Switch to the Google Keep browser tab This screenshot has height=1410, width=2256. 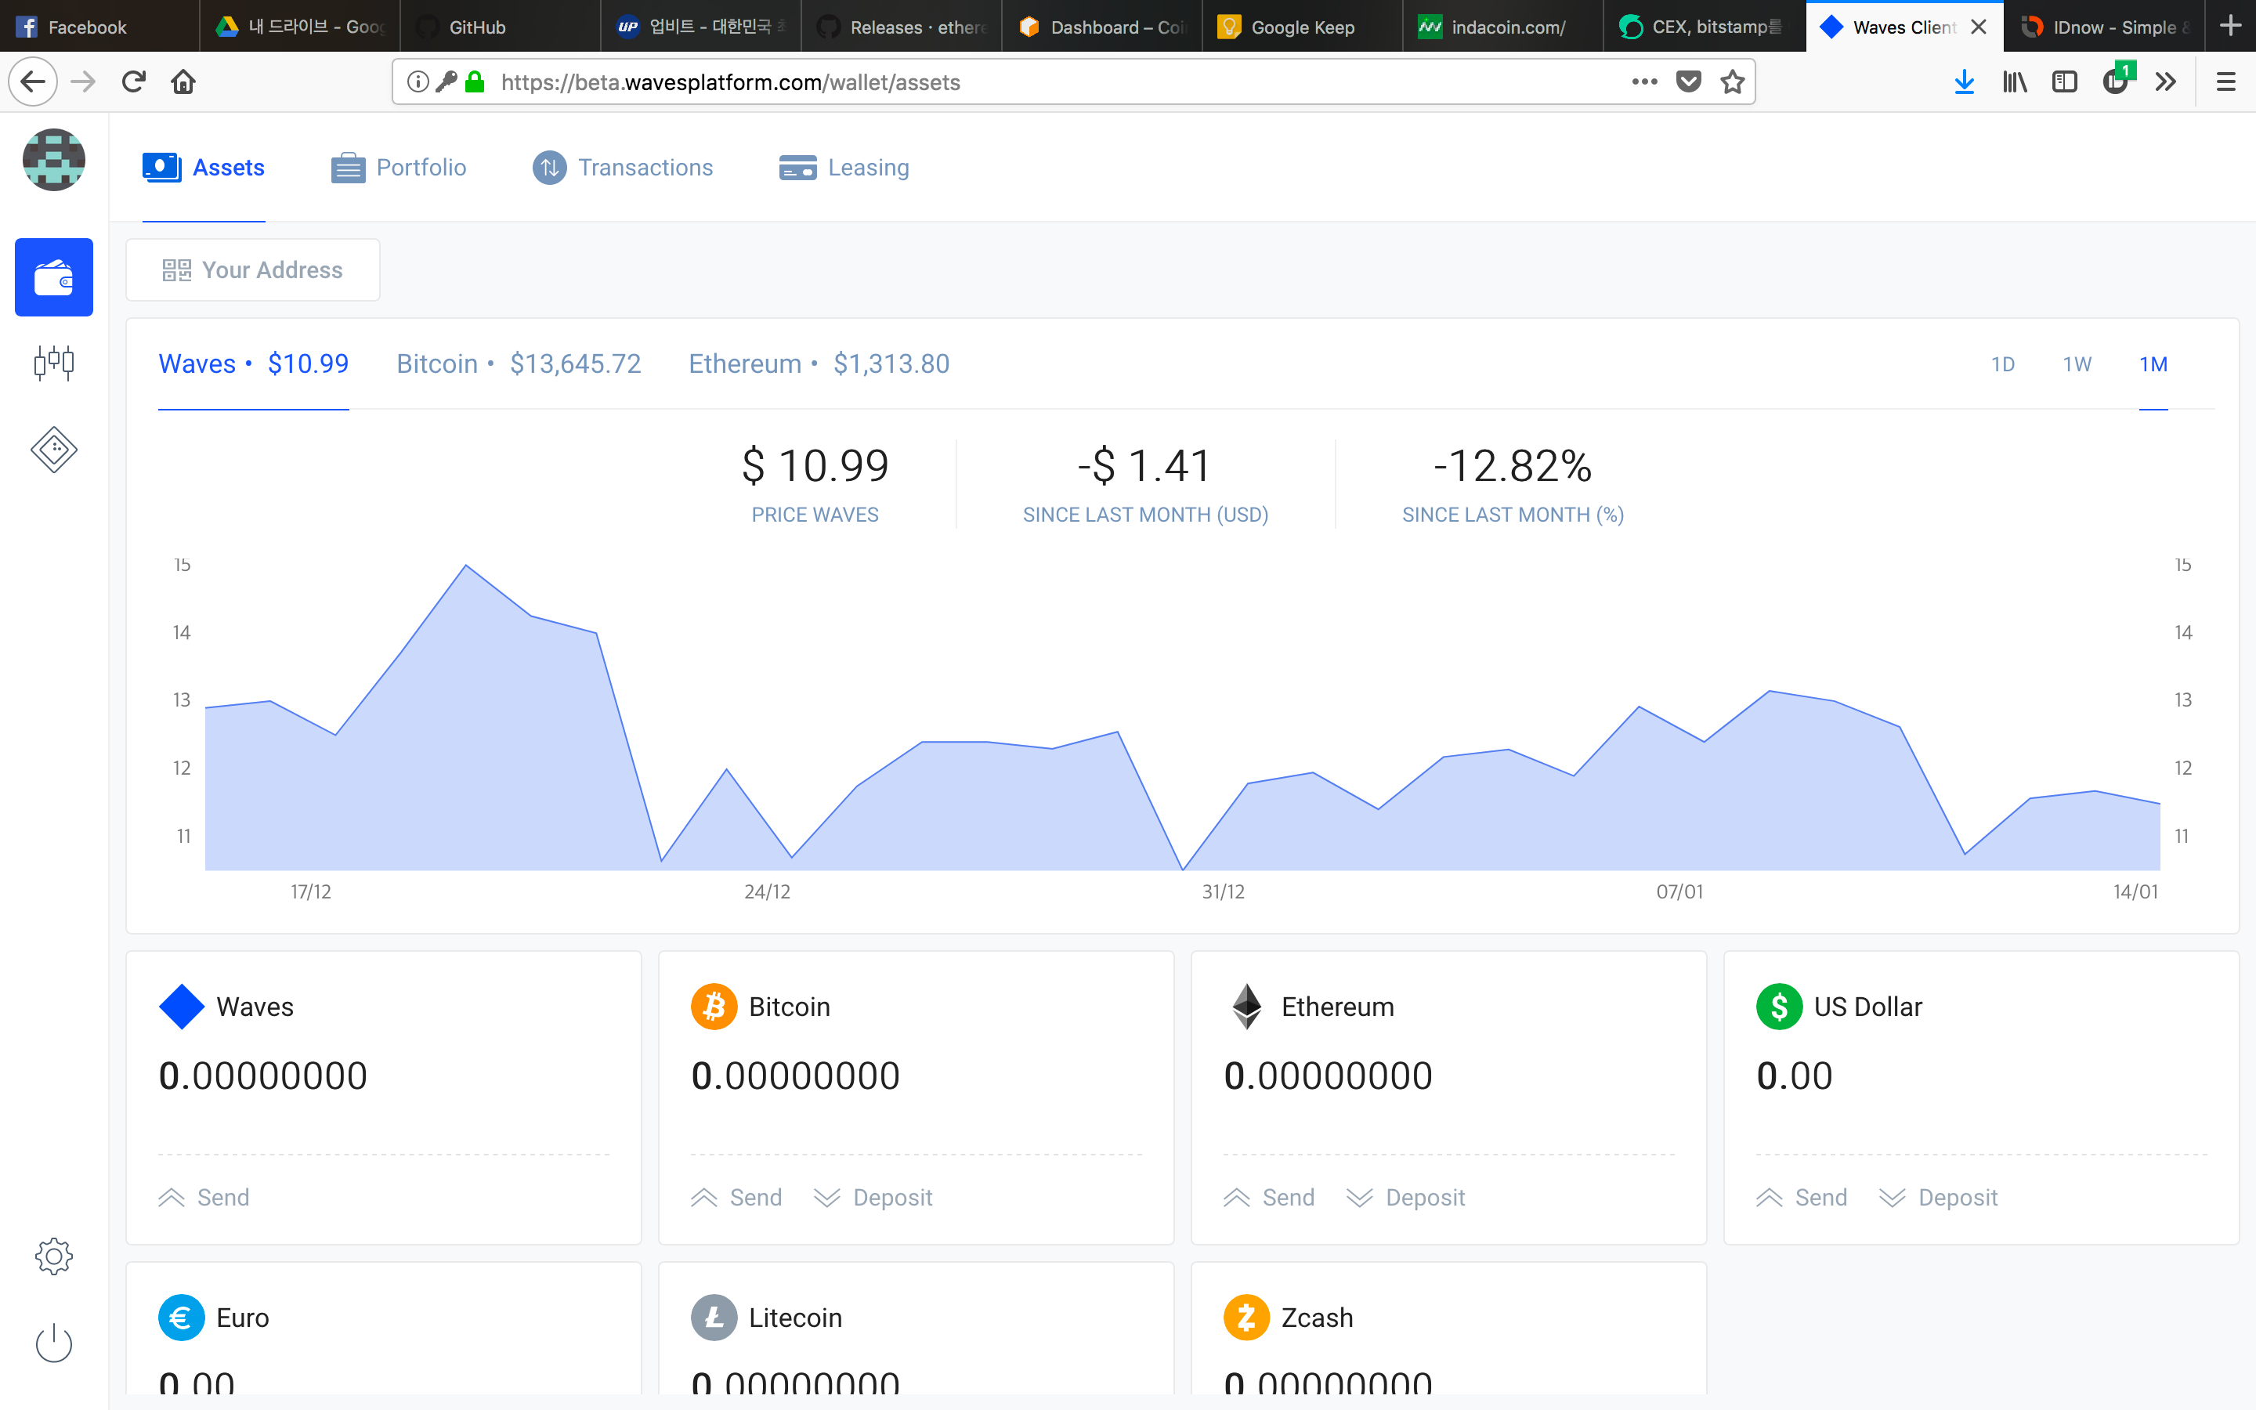coord(1303,26)
